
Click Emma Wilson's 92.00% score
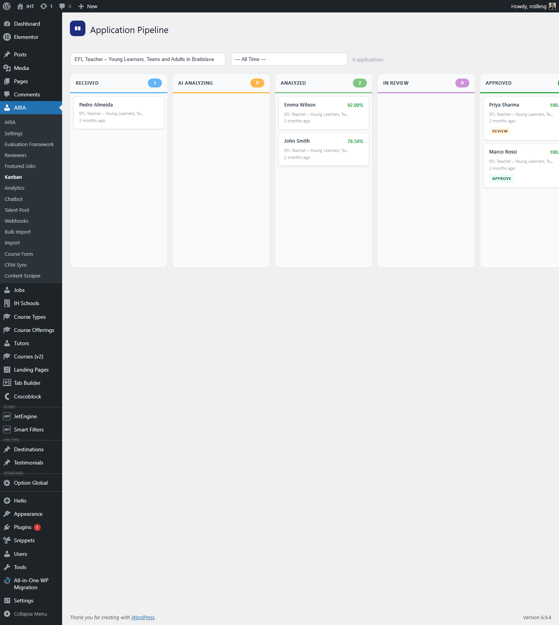coord(355,105)
